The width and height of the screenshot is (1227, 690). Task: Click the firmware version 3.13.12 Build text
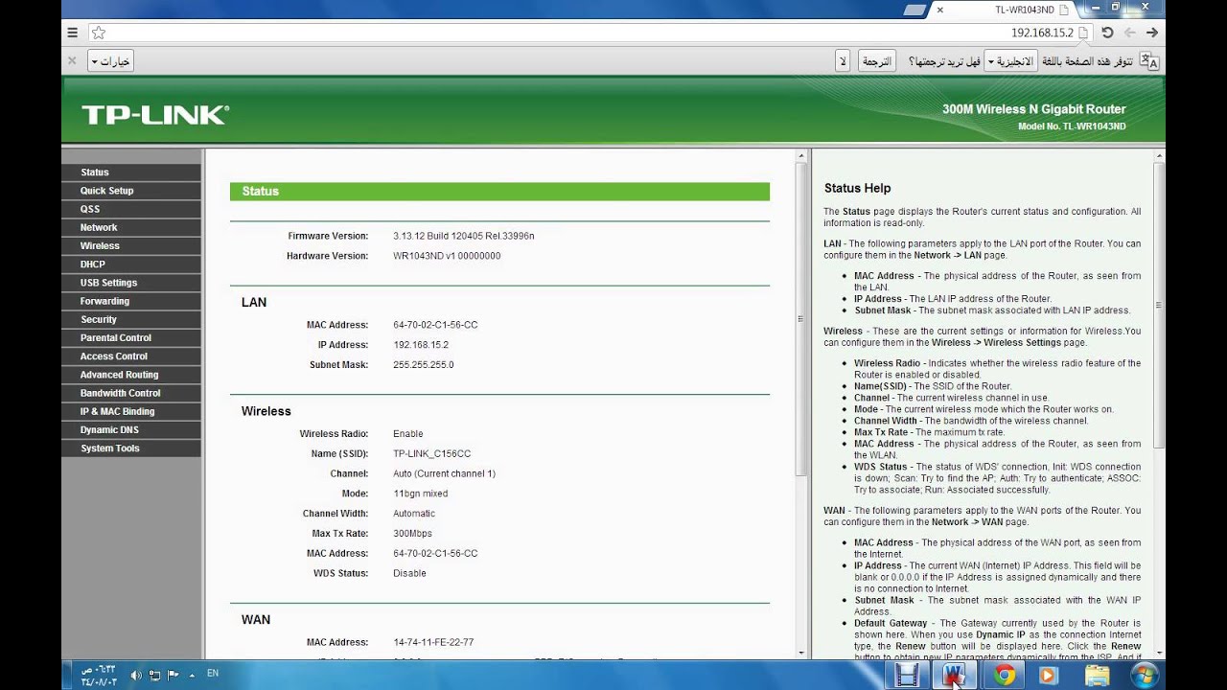pyautogui.click(x=463, y=236)
